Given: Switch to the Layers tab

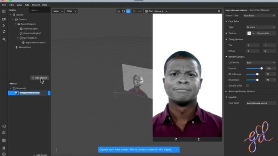Looking at the screenshot, I should (x=34, y=10).
